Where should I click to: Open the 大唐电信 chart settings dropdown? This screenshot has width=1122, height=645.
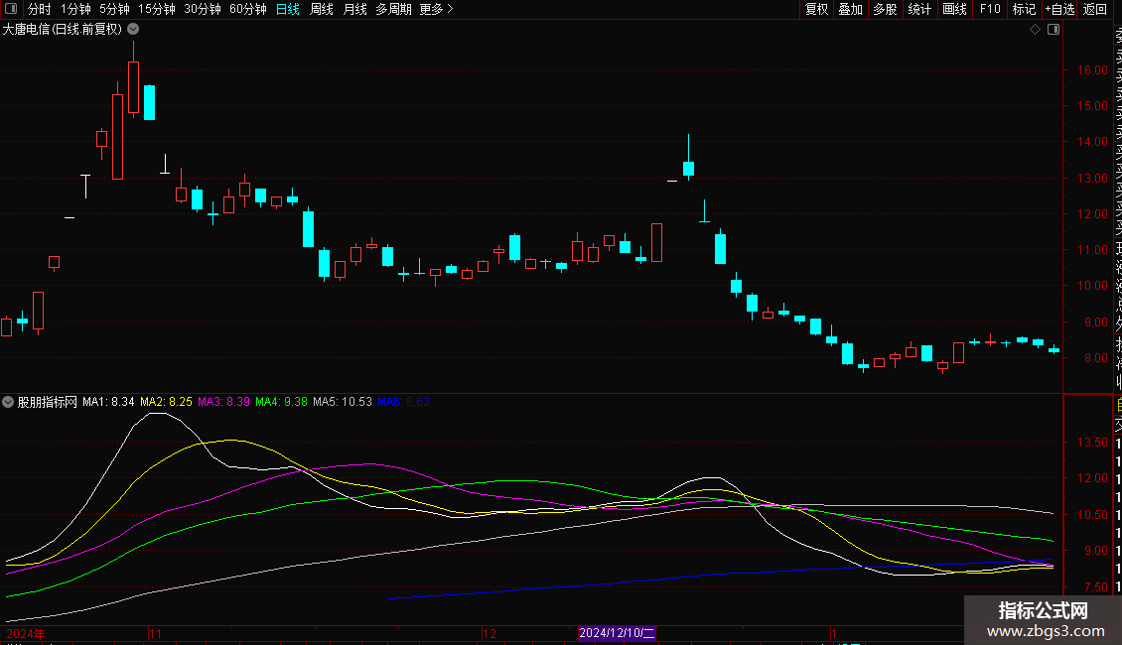coord(133,30)
